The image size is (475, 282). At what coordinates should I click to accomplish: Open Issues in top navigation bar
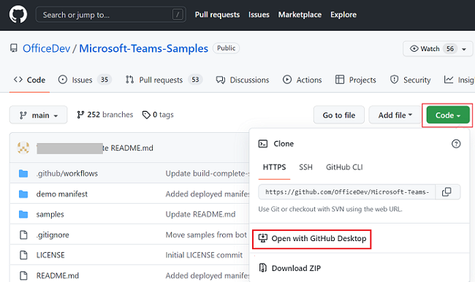pyautogui.click(x=259, y=15)
